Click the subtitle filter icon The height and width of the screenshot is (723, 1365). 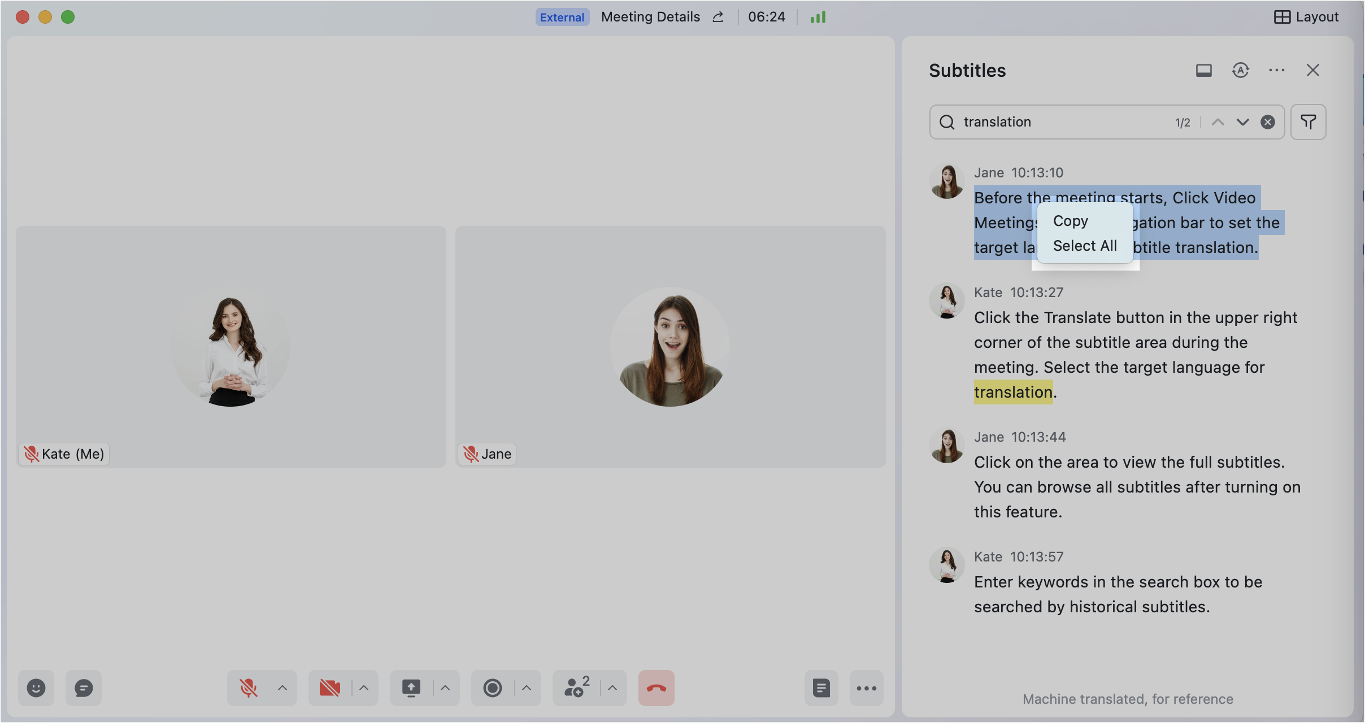pos(1309,122)
